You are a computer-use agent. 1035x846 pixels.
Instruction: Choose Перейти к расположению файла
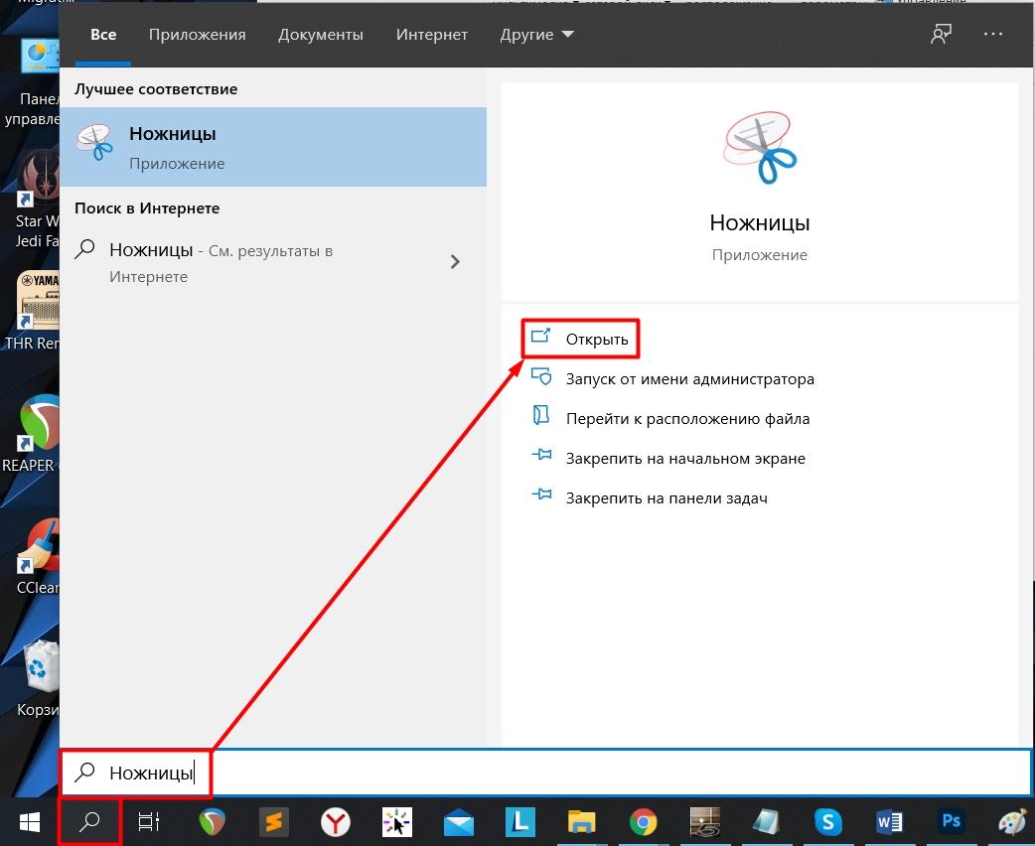click(x=670, y=418)
